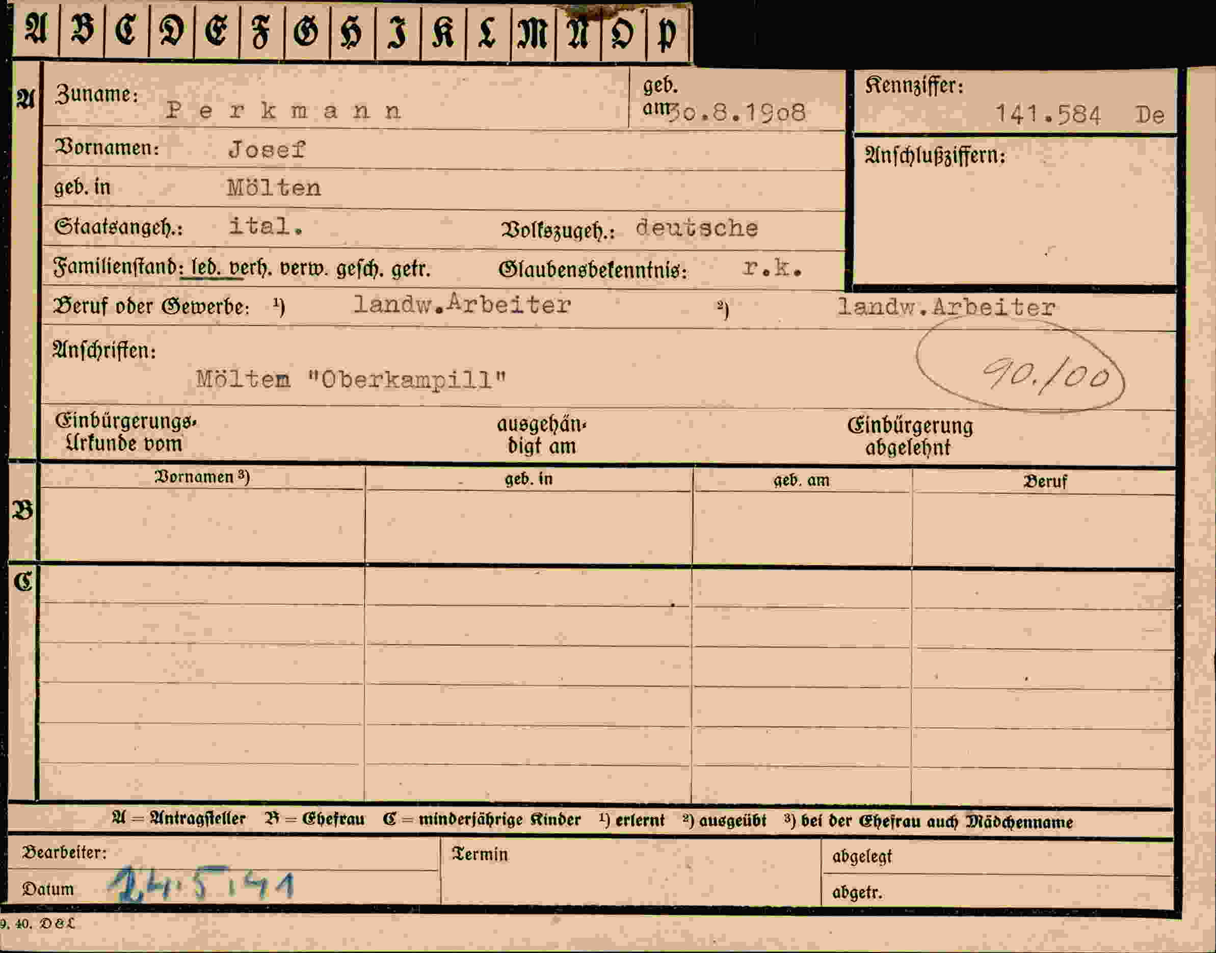Click Volkszugeh. value "deutsche"
1216x953 pixels.
[697, 228]
